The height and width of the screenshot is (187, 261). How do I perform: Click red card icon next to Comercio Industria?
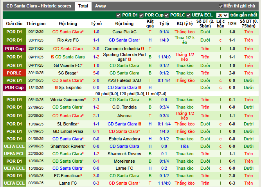coord(143,49)
